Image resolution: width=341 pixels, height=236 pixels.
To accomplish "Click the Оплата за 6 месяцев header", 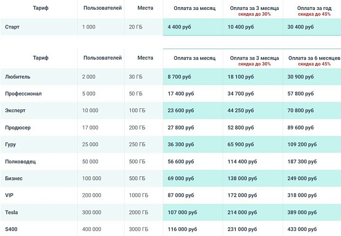I will pos(314,58).
